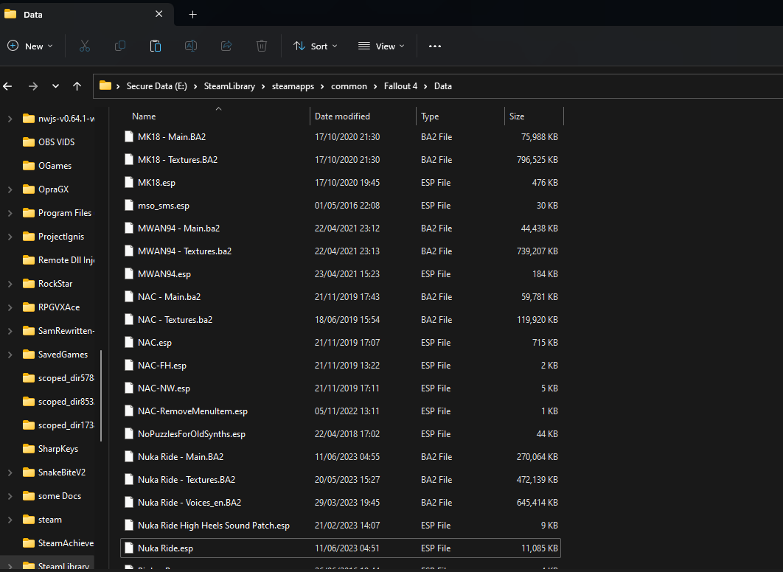This screenshot has width=783, height=572.
Task: Select OGames folder in sidebar
Action: [49, 166]
